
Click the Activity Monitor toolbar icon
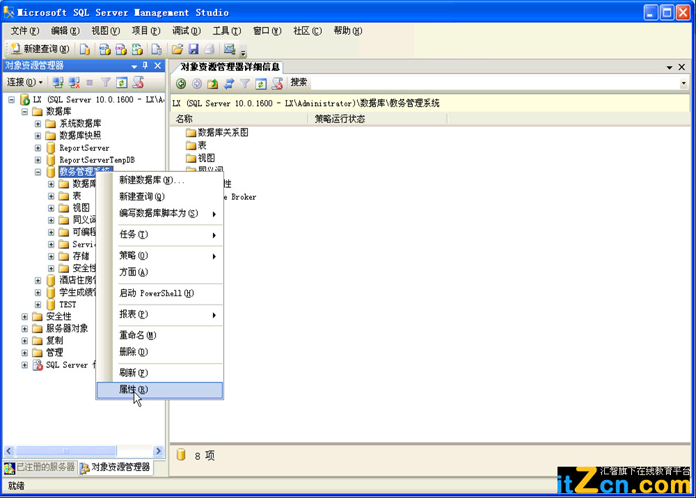pos(230,49)
